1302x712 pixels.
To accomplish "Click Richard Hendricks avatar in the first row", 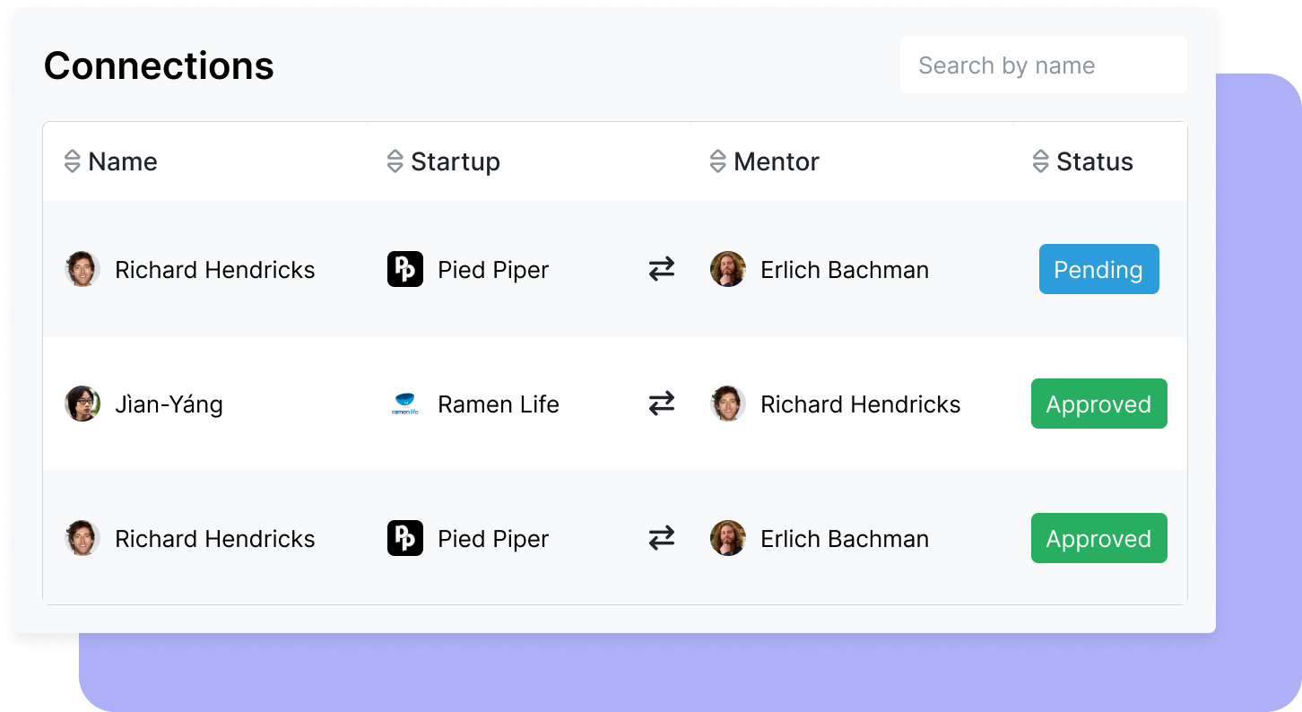I will click(x=82, y=269).
